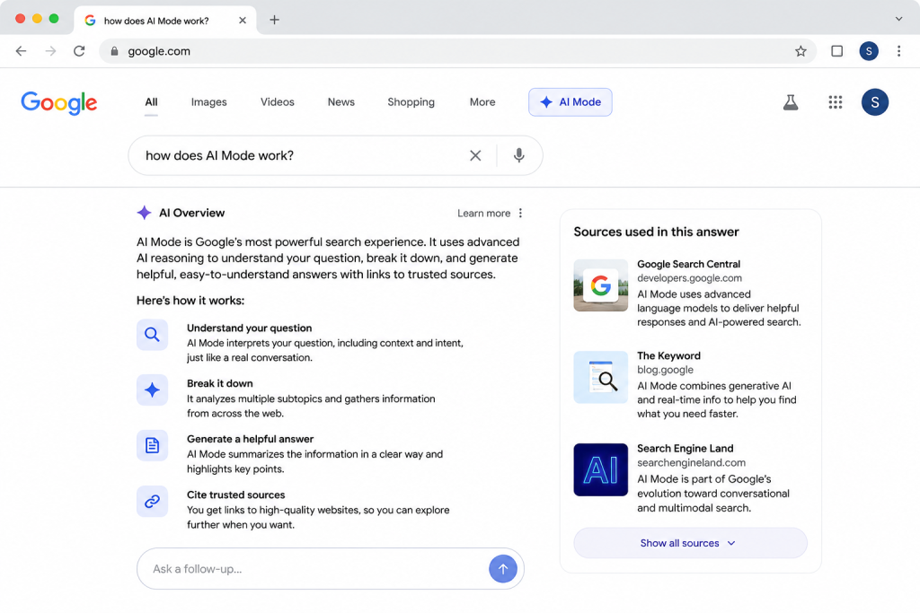Click the 'Cite trusted sources' heading

click(x=236, y=495)
